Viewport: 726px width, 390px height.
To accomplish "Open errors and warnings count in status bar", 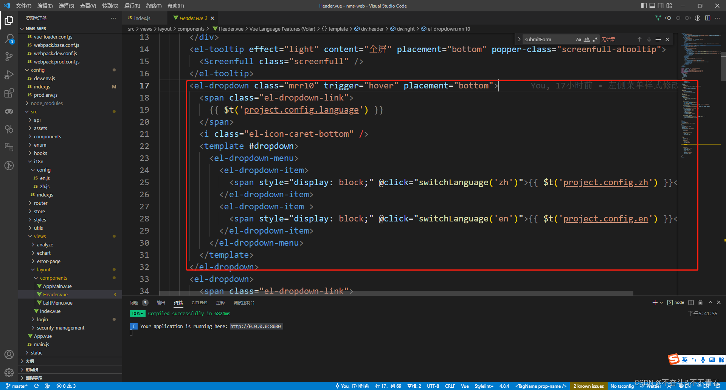I will pyautogui.click(x=66, y=386).
